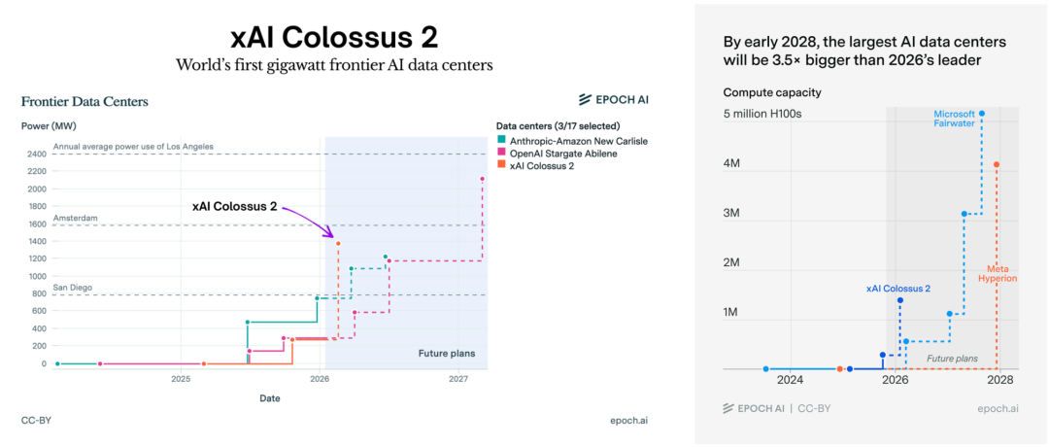
Task: Click the CC-BY license text at bottom left
Action: (x=37, y=421)
